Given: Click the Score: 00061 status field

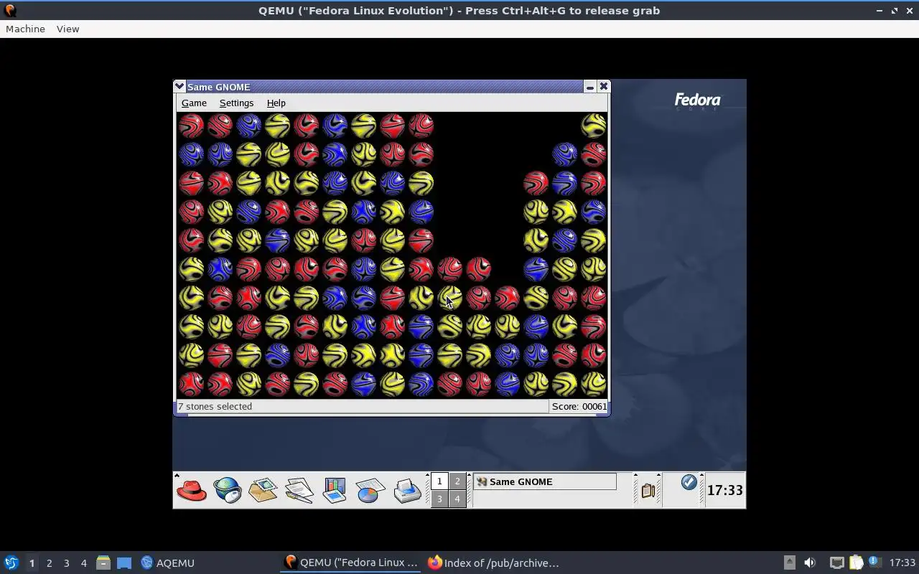Looking at the screenshot, I should pos(579,406).
